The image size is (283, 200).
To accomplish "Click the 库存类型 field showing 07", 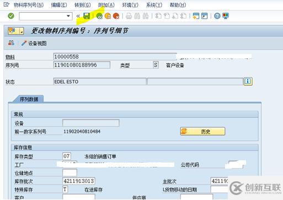I will (67, 156).
